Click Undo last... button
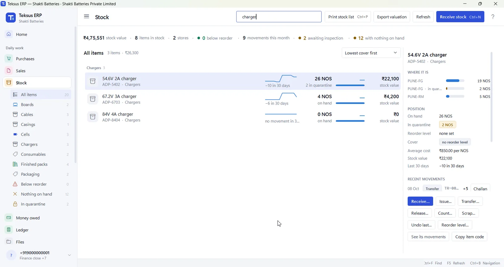 (x=421, y=225)
